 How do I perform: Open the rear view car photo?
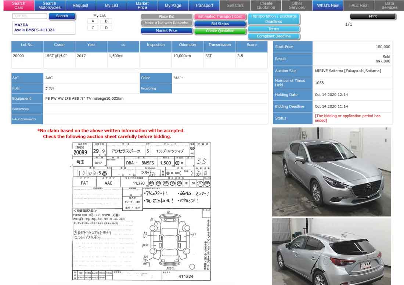[332, 252]
